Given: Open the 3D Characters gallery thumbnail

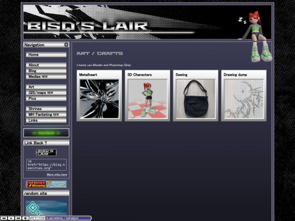Looking at the screenshot, I should point(147,99).
